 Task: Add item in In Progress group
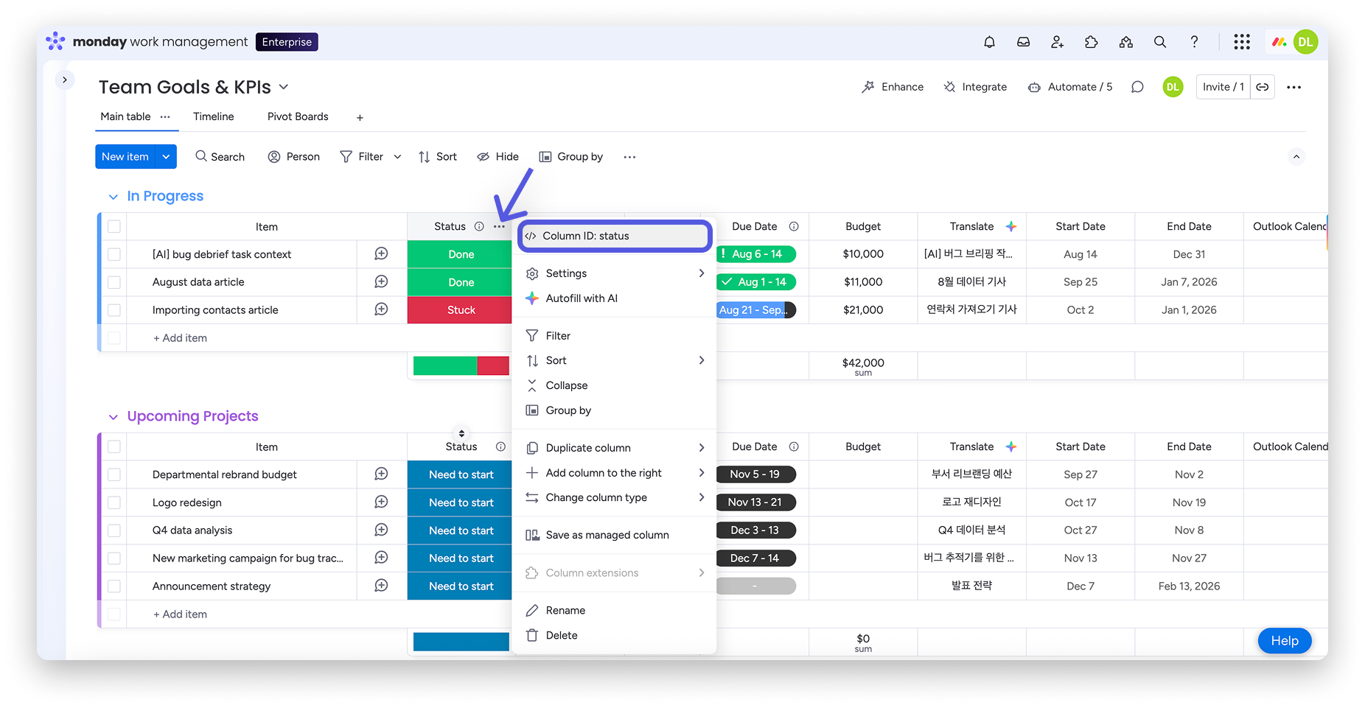click(x=181, y=338)
